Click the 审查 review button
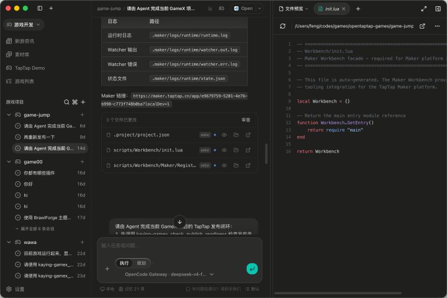 246,120
